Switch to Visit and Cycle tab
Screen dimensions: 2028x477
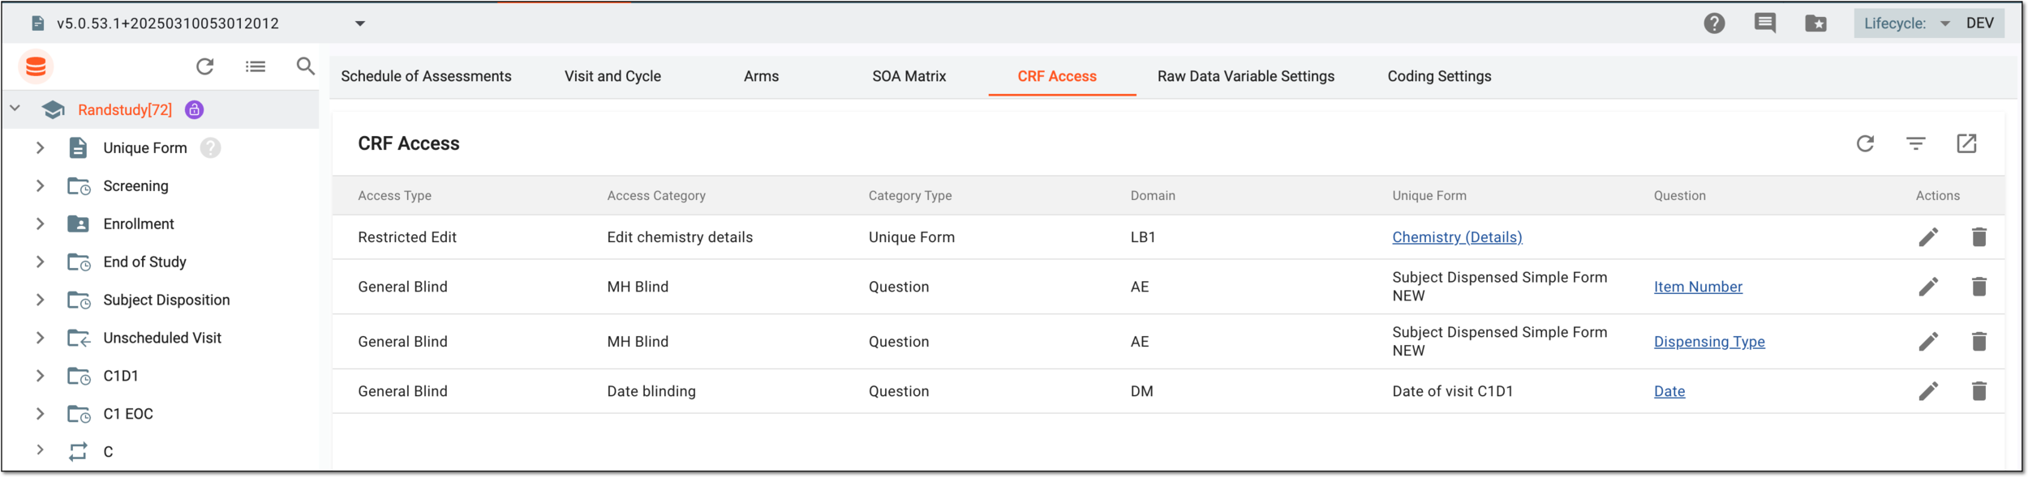(612, 76)
